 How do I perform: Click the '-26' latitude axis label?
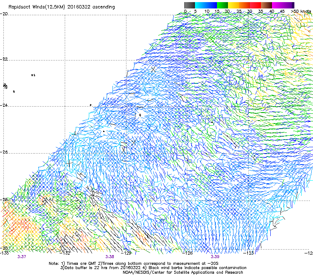pos(4,152)
